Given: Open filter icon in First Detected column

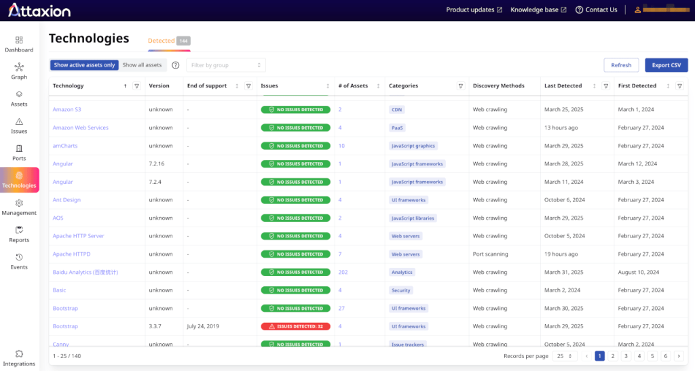Looking at the screenshot, I should 679,86.
